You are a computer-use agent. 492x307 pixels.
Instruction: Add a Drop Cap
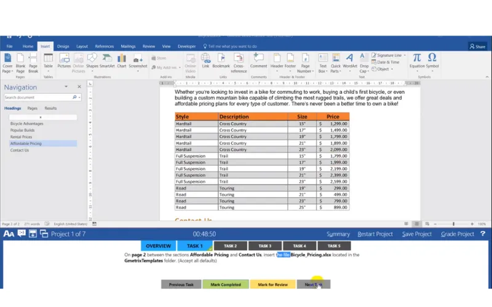(364, 63)
